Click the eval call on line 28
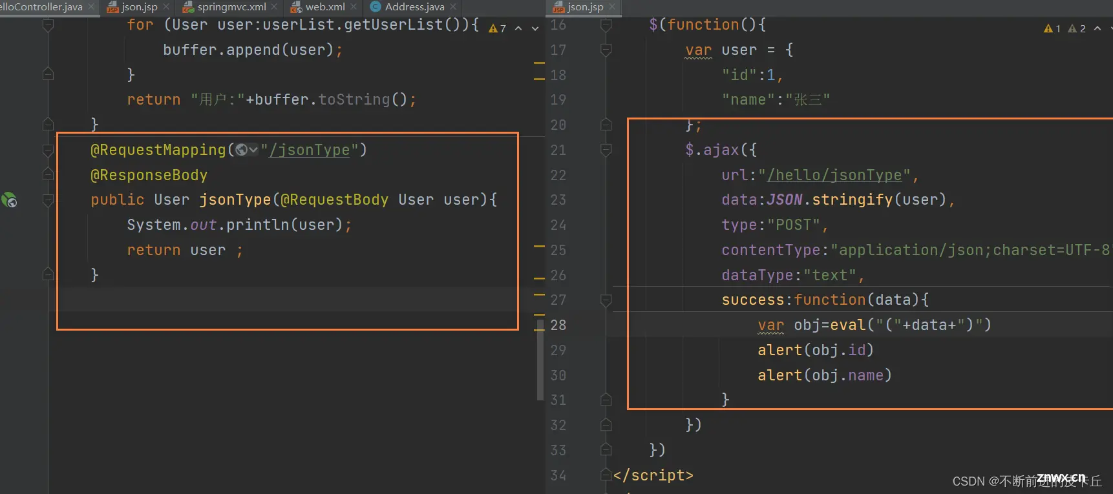Viewport: 1113px width, 494px height. coord(911,325)
